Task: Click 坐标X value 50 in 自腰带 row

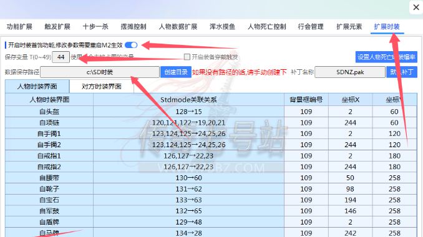Action: click(351, 178)
